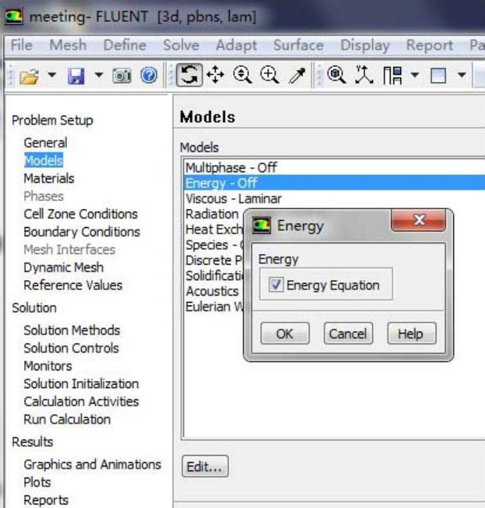Select Solution Initialization

coord(81,384)
